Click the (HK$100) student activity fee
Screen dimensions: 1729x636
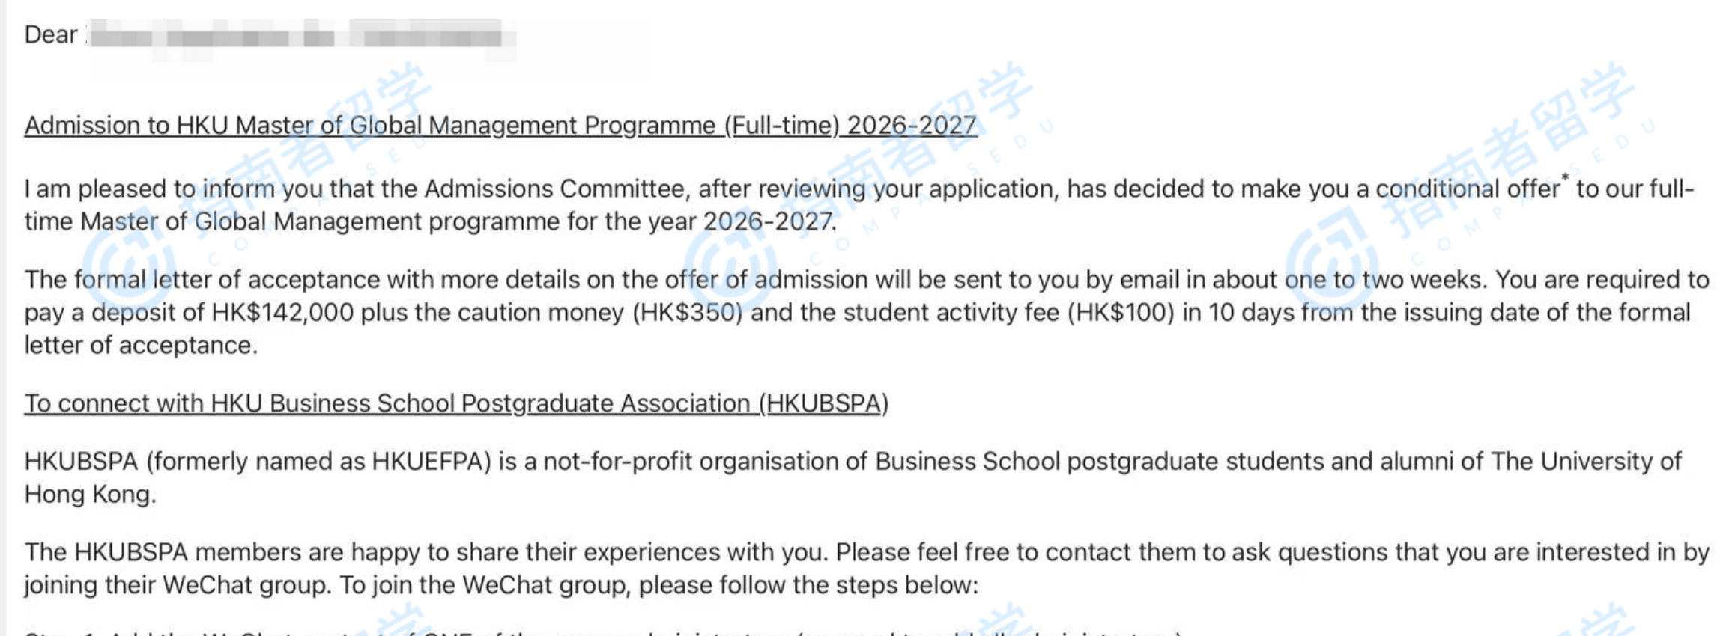(1120, 313)
